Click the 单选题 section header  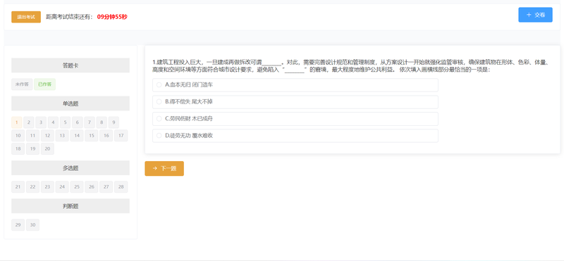[x=70, y=103]
